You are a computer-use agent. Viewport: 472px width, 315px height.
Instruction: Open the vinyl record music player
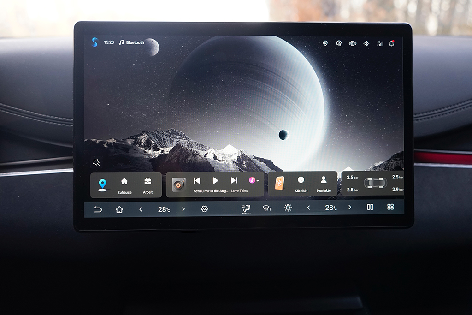click(179, 184)
